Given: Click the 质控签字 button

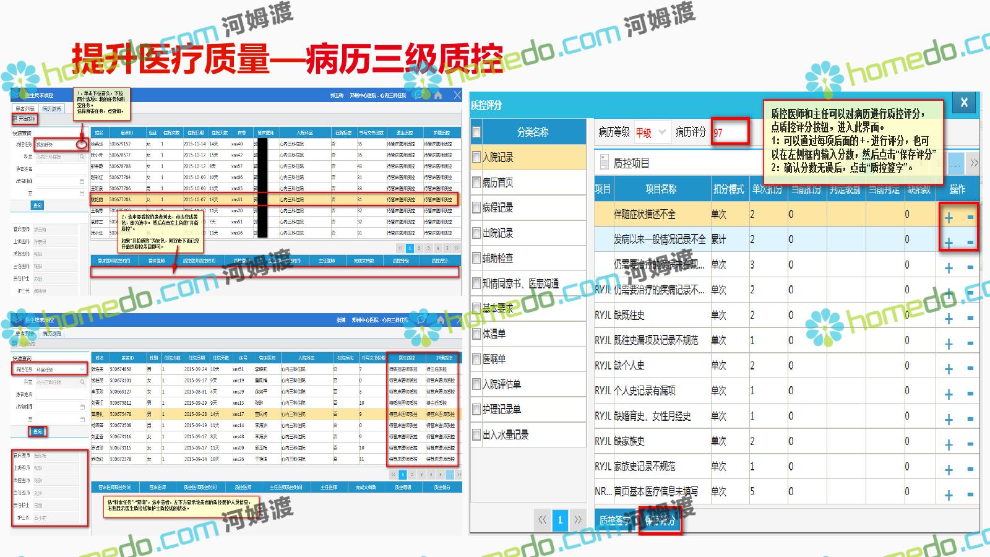Looking at the screenshot, I should point(616,521).
